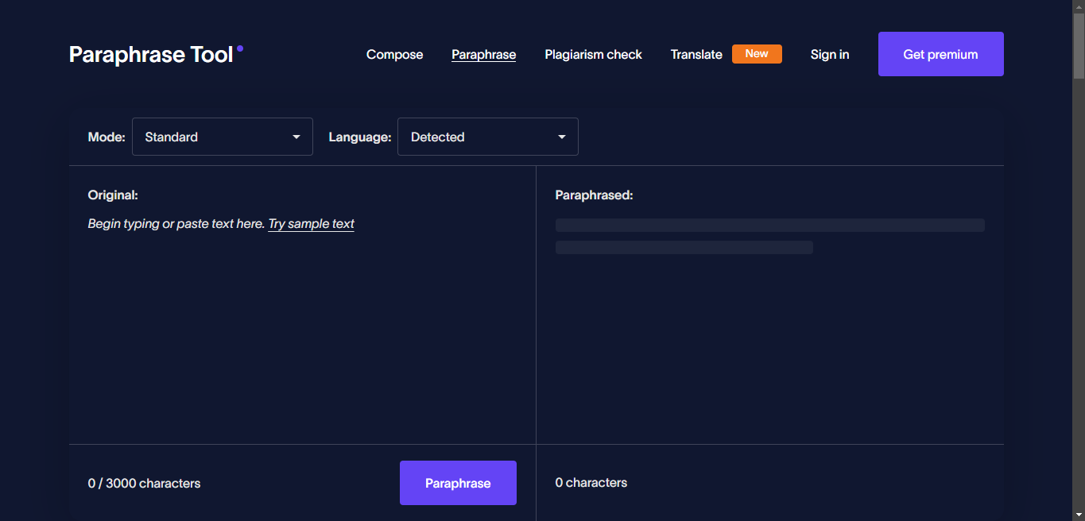Click the Try sample text link
The width and height of the screenshot is (1085, 521).
(x=312, y=224)
